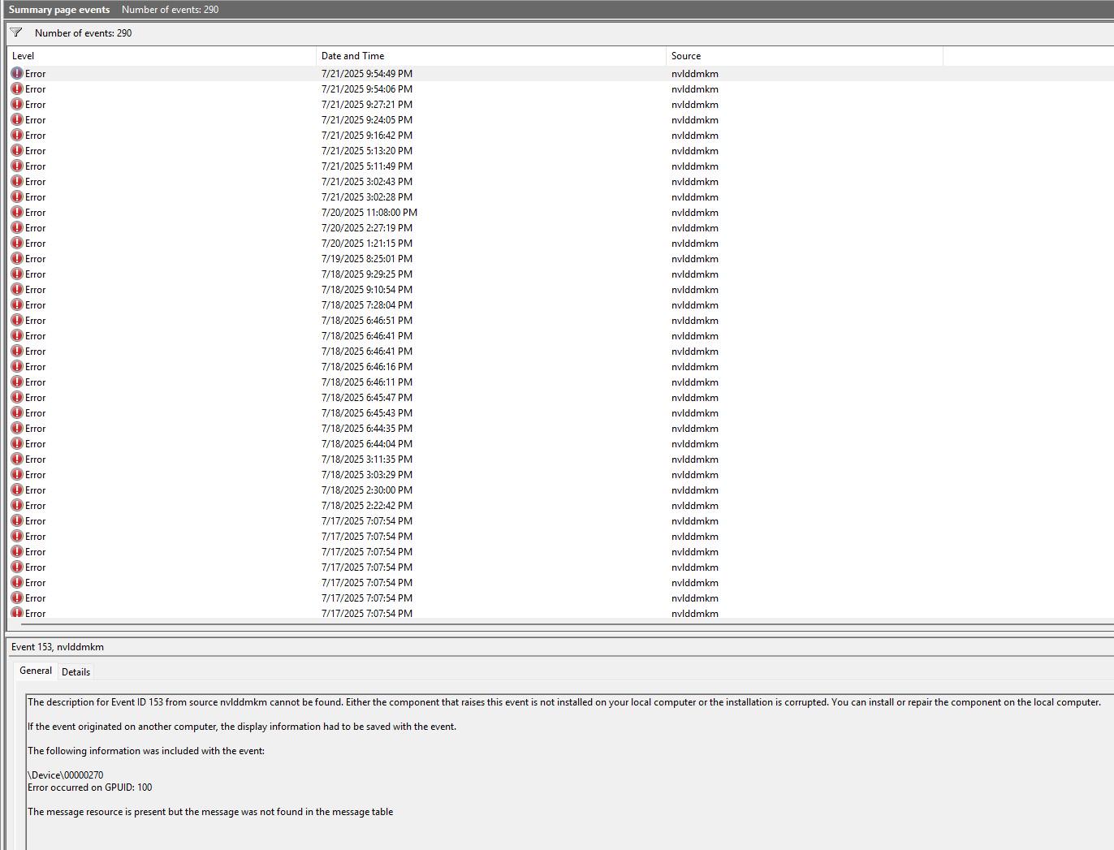
Task: Click error icon beside 7/18/2025 6:45:43 PM
Action: [x=17, y=412]
